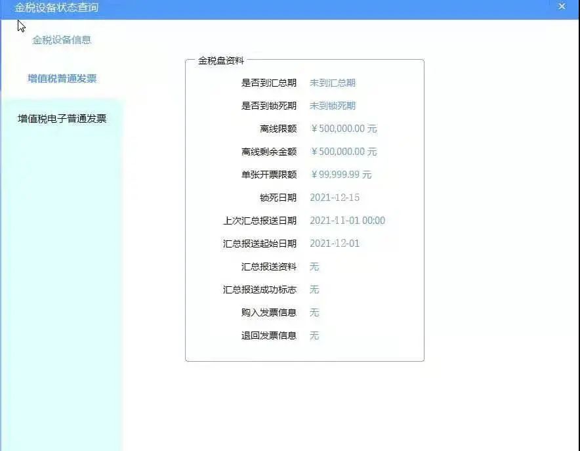
Task: Click the 锁死日期 value 2021-12-15
Action: tap(334, 198)
